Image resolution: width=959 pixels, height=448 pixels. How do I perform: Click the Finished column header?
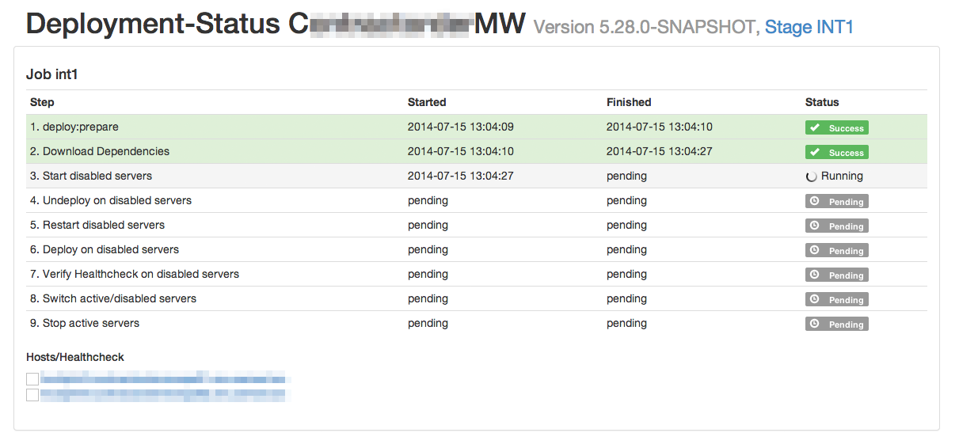pos(629,102)
